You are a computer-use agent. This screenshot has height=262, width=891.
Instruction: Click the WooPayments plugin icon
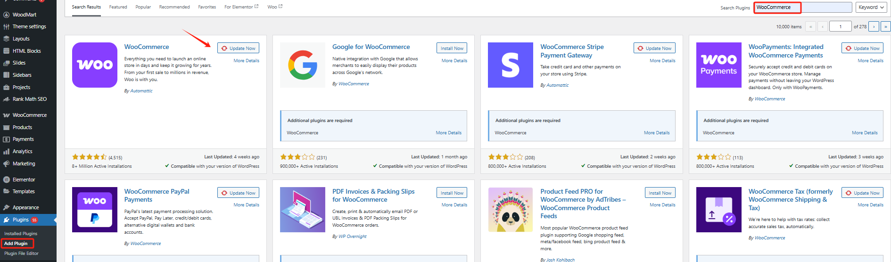point(718,65)
